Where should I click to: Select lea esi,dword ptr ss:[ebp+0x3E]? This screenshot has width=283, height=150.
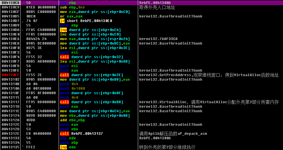coord(95,48)
